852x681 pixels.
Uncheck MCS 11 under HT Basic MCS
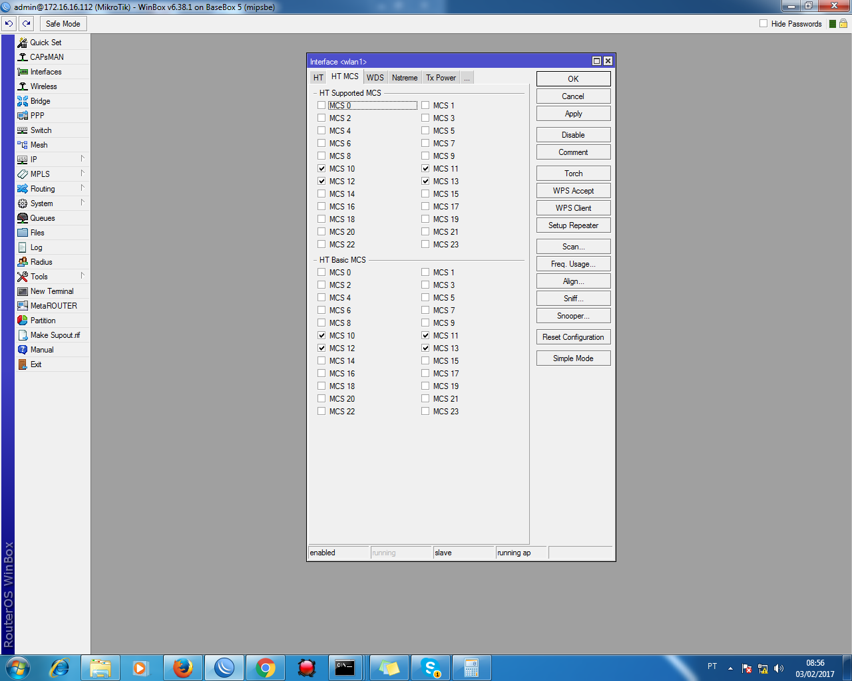point(426,336)
